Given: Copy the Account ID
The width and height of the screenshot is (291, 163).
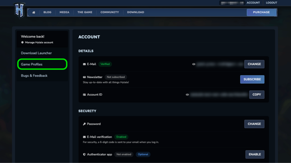Looking at the screenshot, I should 257,95.
